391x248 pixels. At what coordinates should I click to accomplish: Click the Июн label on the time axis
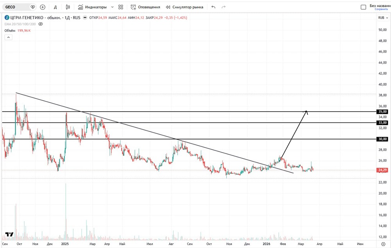point(360,244)
